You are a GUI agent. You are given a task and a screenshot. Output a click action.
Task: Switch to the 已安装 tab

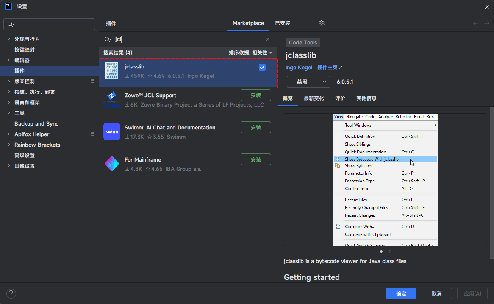pos(283,23)
